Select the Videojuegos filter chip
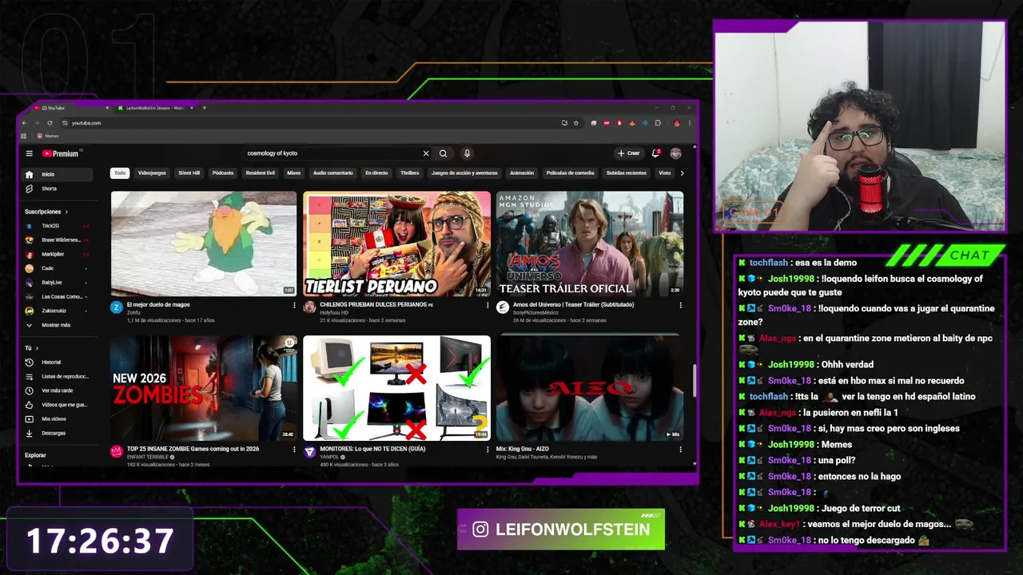 coord(152,172)
